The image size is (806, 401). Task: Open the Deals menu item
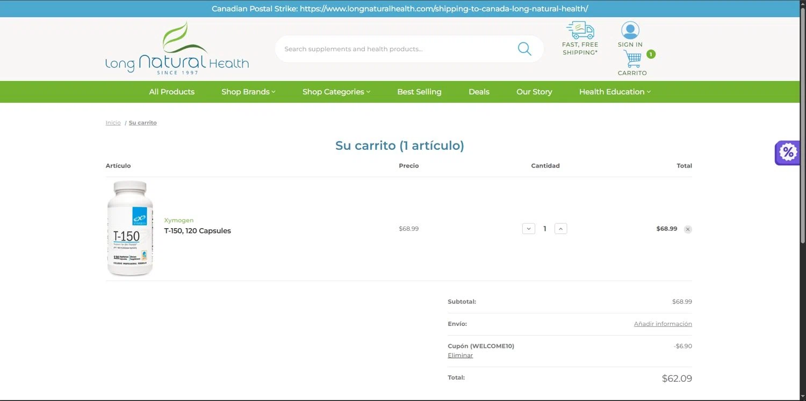479,92
